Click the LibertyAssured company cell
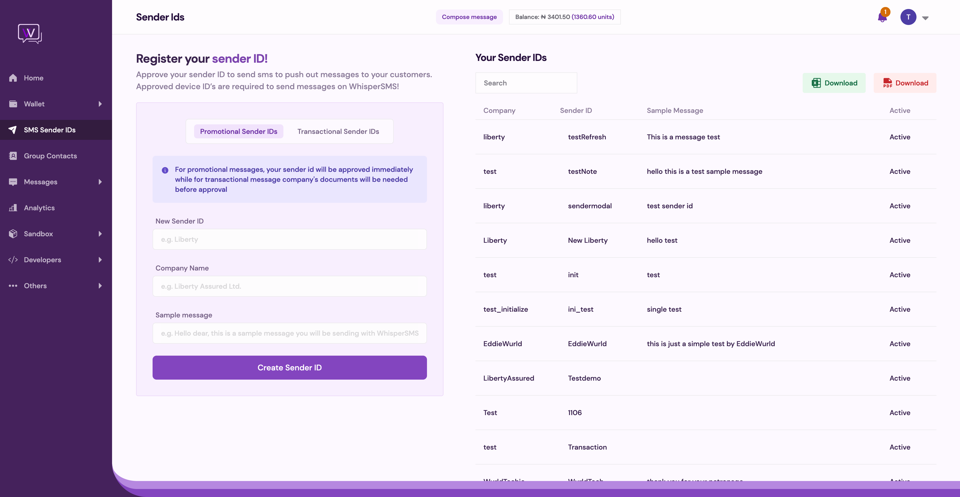The width and height of the screenshot is (960, 497). coord(508,378)
